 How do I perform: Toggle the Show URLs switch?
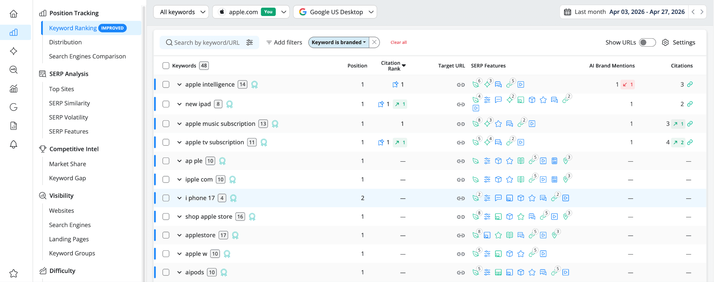647,42
